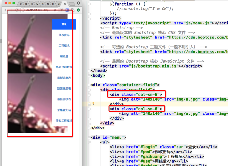Screen dimensions: 228x166
Task: Collapse the $(function () block fold marker
Action: pyautogui.click(x=89, y=4)
